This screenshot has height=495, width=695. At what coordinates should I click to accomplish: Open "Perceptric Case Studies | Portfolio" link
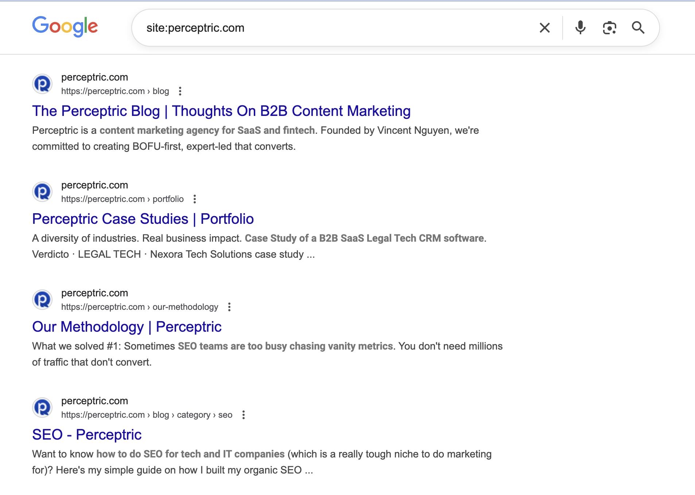click(143, 219)
